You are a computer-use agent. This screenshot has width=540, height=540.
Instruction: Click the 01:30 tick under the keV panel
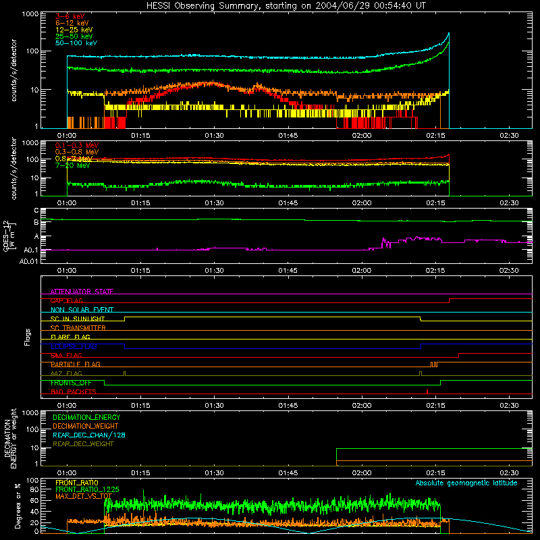tap(214, 136)
